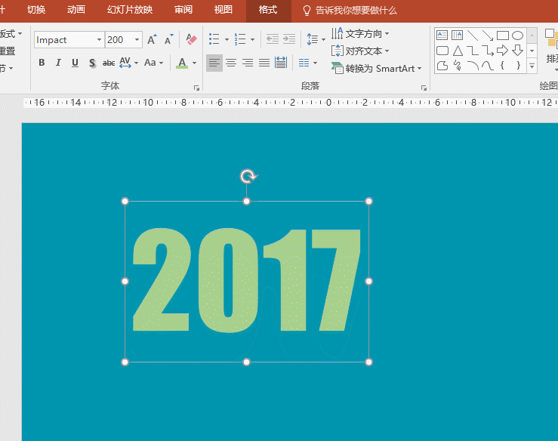Increase list indent level
The image size is (558, 441).
pyautogui.click(x=289, y=39)
